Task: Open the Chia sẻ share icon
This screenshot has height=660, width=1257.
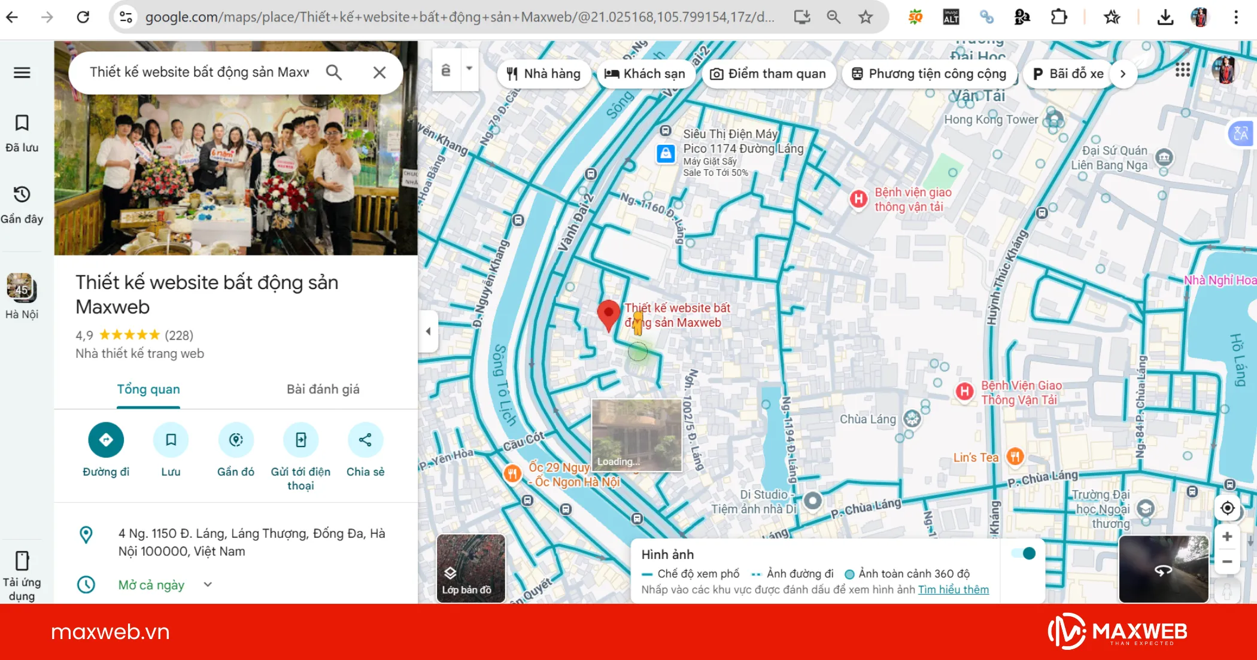Action: coord(365,440)
